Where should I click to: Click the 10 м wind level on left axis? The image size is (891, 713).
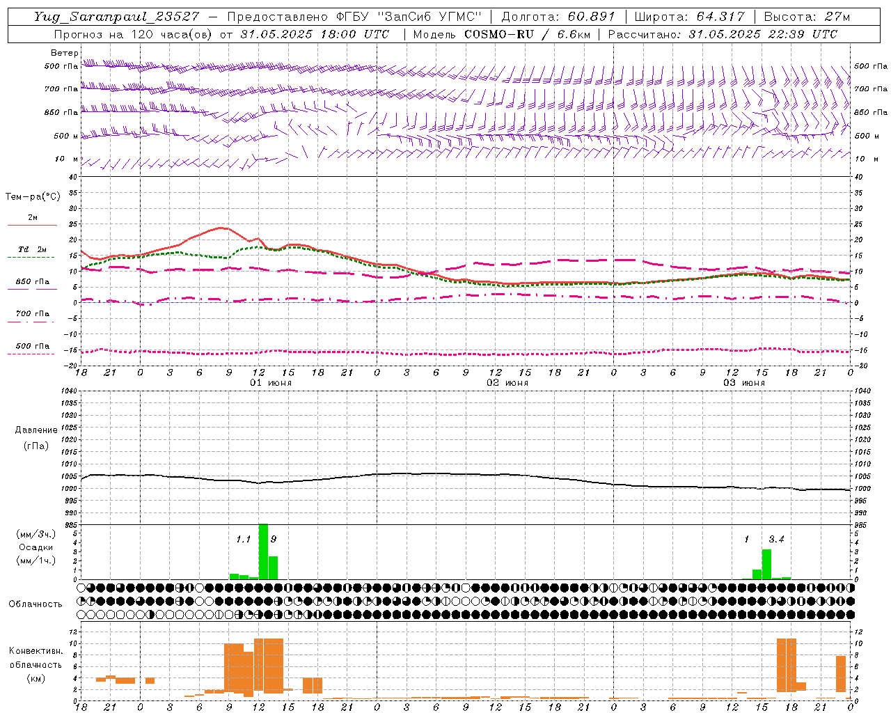[66, 159]
